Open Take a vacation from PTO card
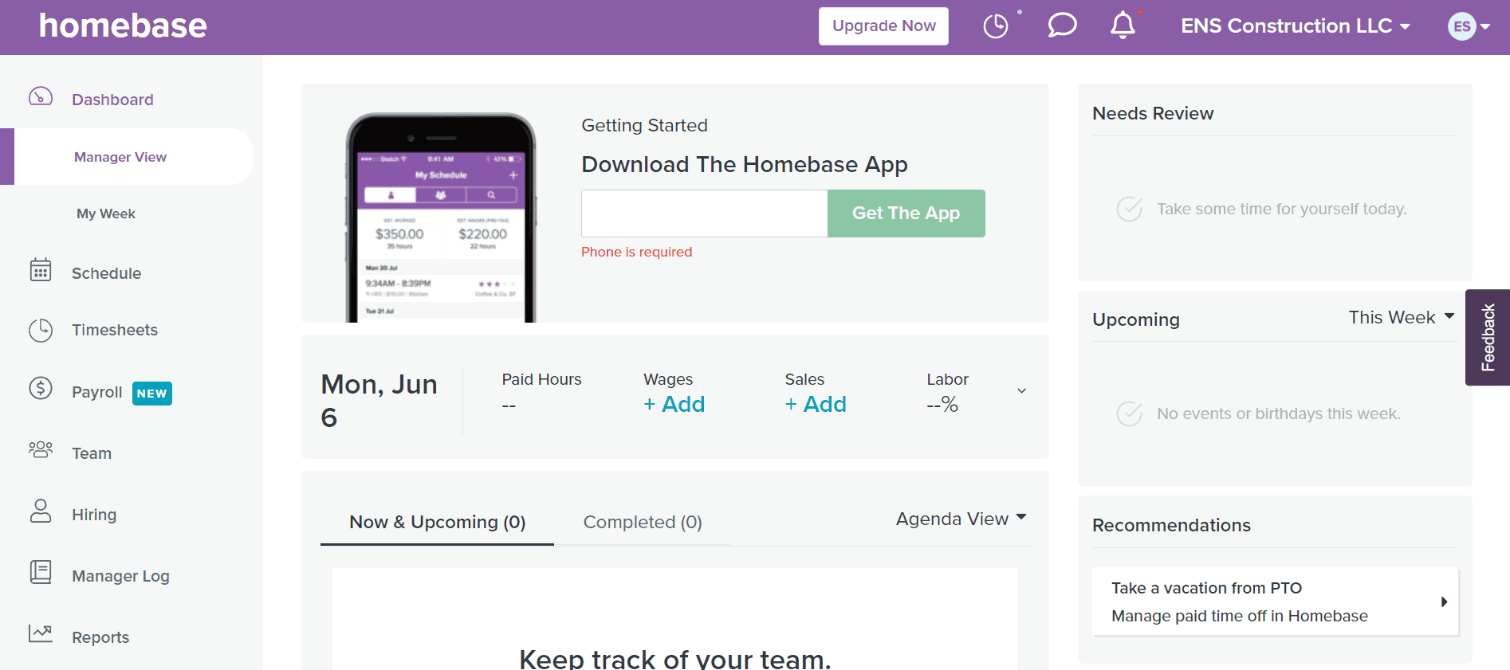 pyautogui.click(x=1275, y=601)
